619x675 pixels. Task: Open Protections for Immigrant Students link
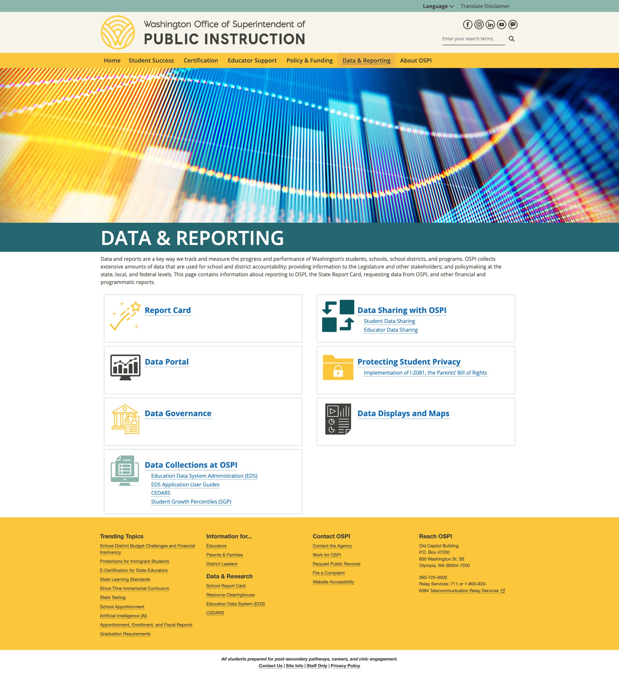[134, 561]
